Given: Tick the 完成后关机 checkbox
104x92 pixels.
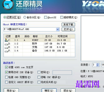Looking at the screenshot, I should [39, 82].
